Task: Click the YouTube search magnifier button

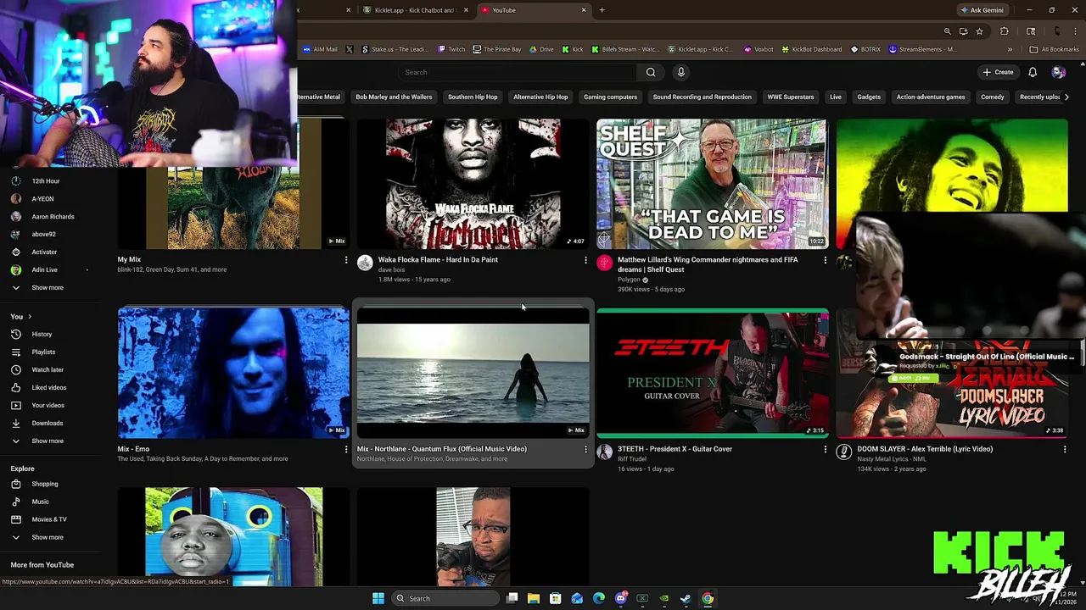Action: click(x=651, y=72)
